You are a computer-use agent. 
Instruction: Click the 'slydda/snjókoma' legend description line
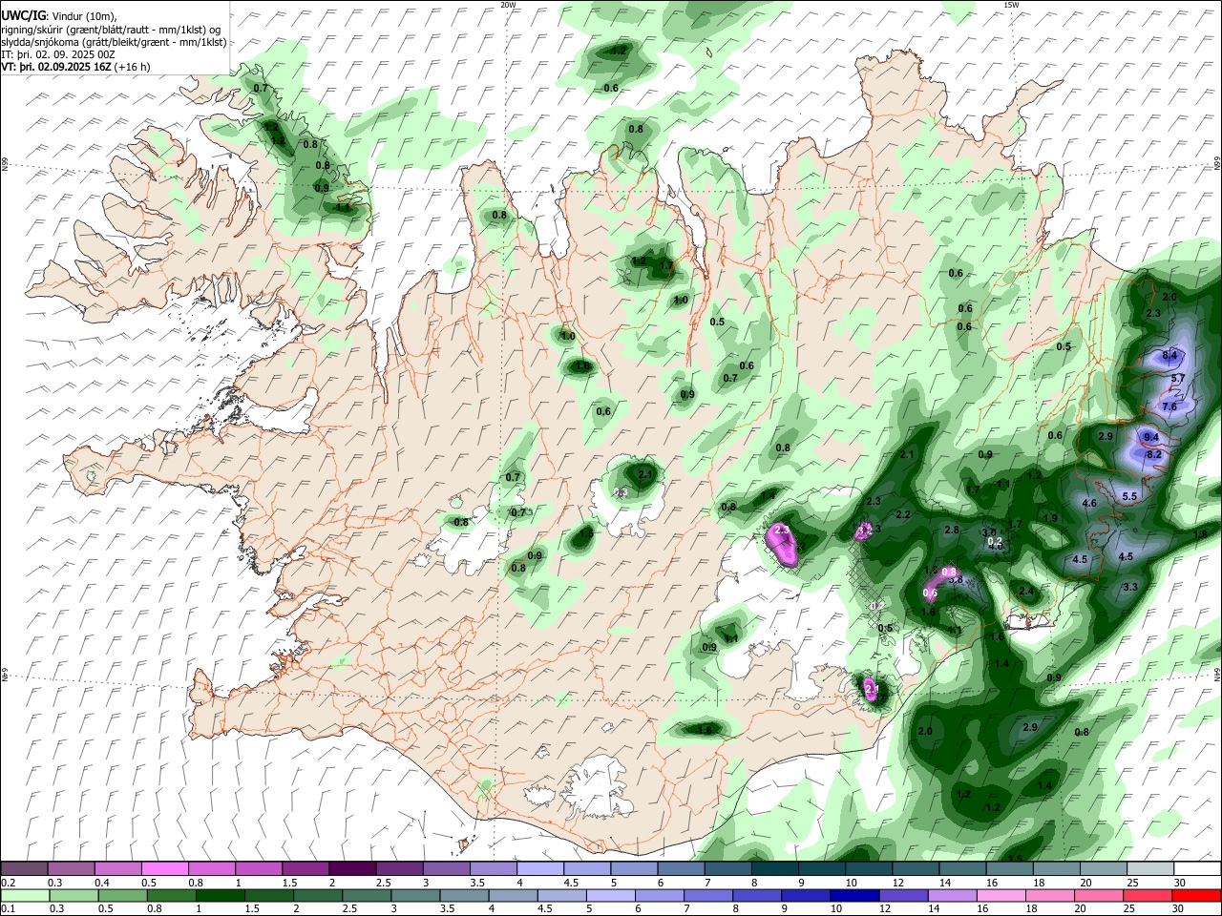(x=114, y=42)
